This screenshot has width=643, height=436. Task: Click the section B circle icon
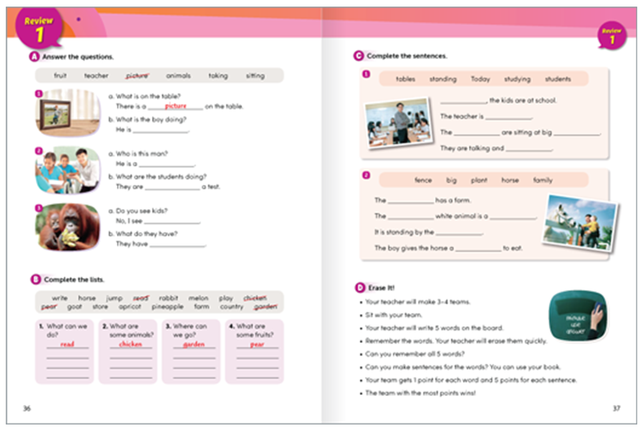[36, 279]
